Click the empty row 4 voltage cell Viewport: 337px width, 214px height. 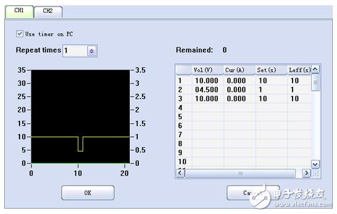click(x=208, y=108)
